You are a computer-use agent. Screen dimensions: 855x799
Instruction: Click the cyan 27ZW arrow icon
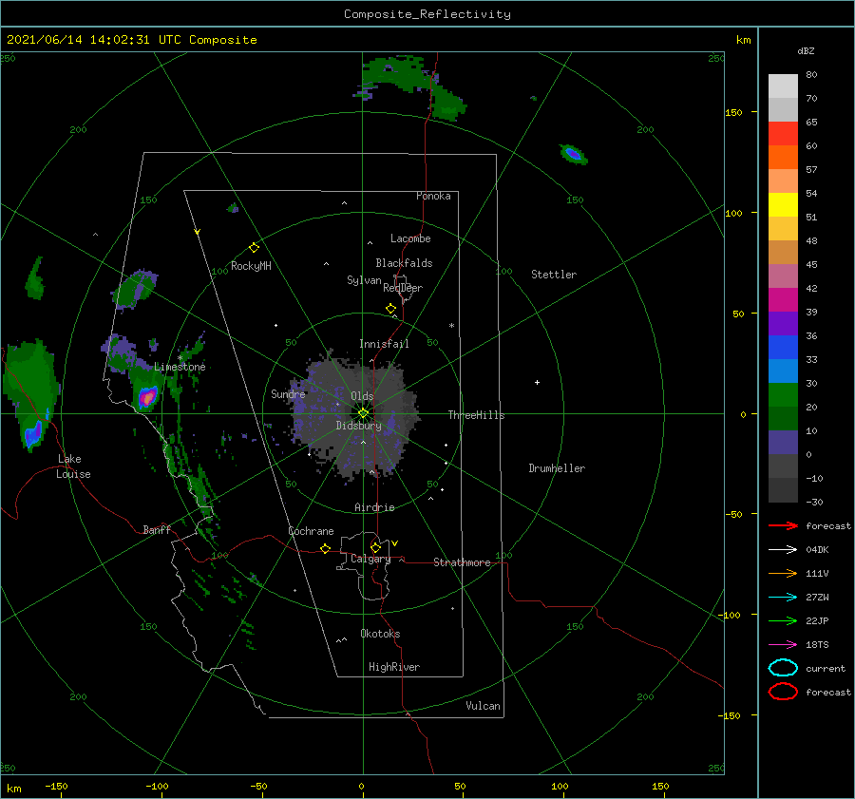(x=783, y=598)
